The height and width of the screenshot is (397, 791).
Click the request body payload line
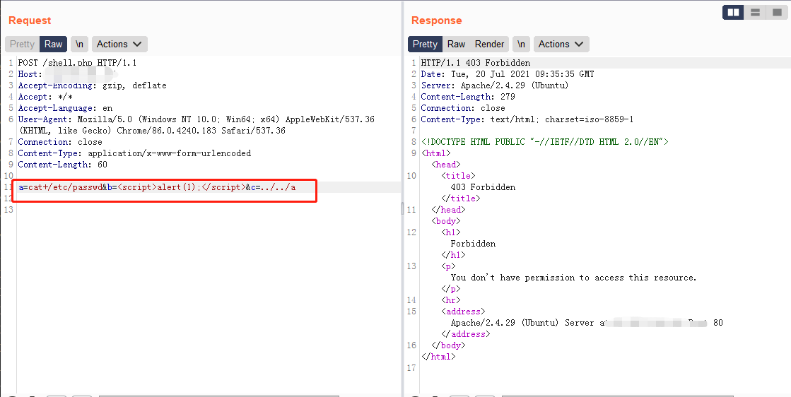pos(158,187)
